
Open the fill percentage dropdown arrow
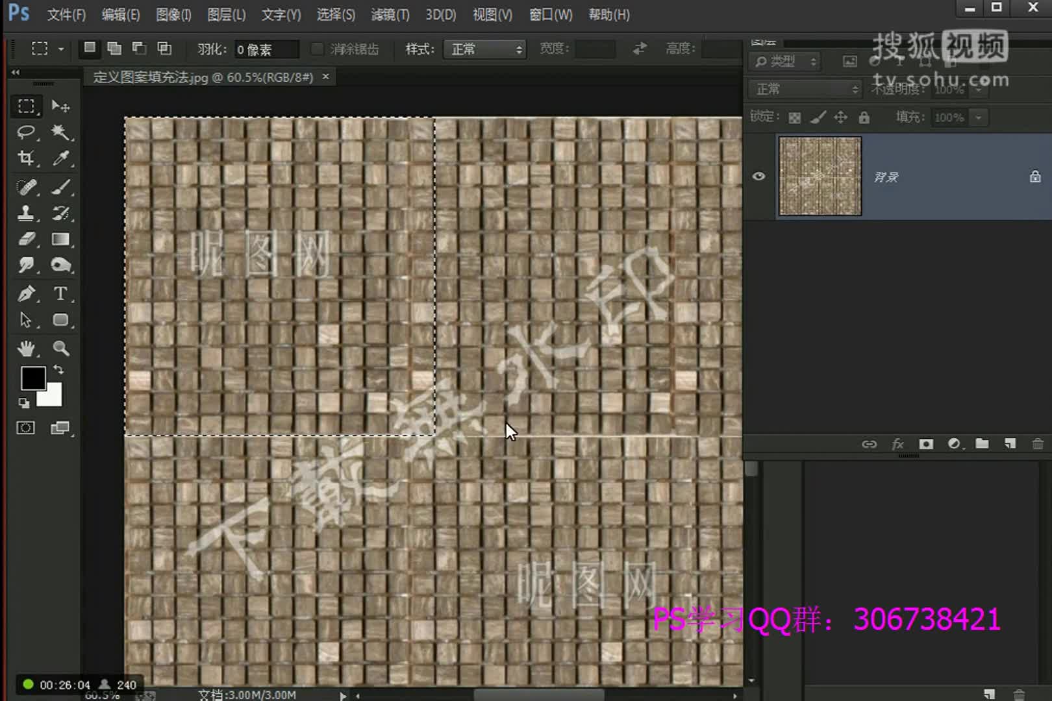pos(979,117)
